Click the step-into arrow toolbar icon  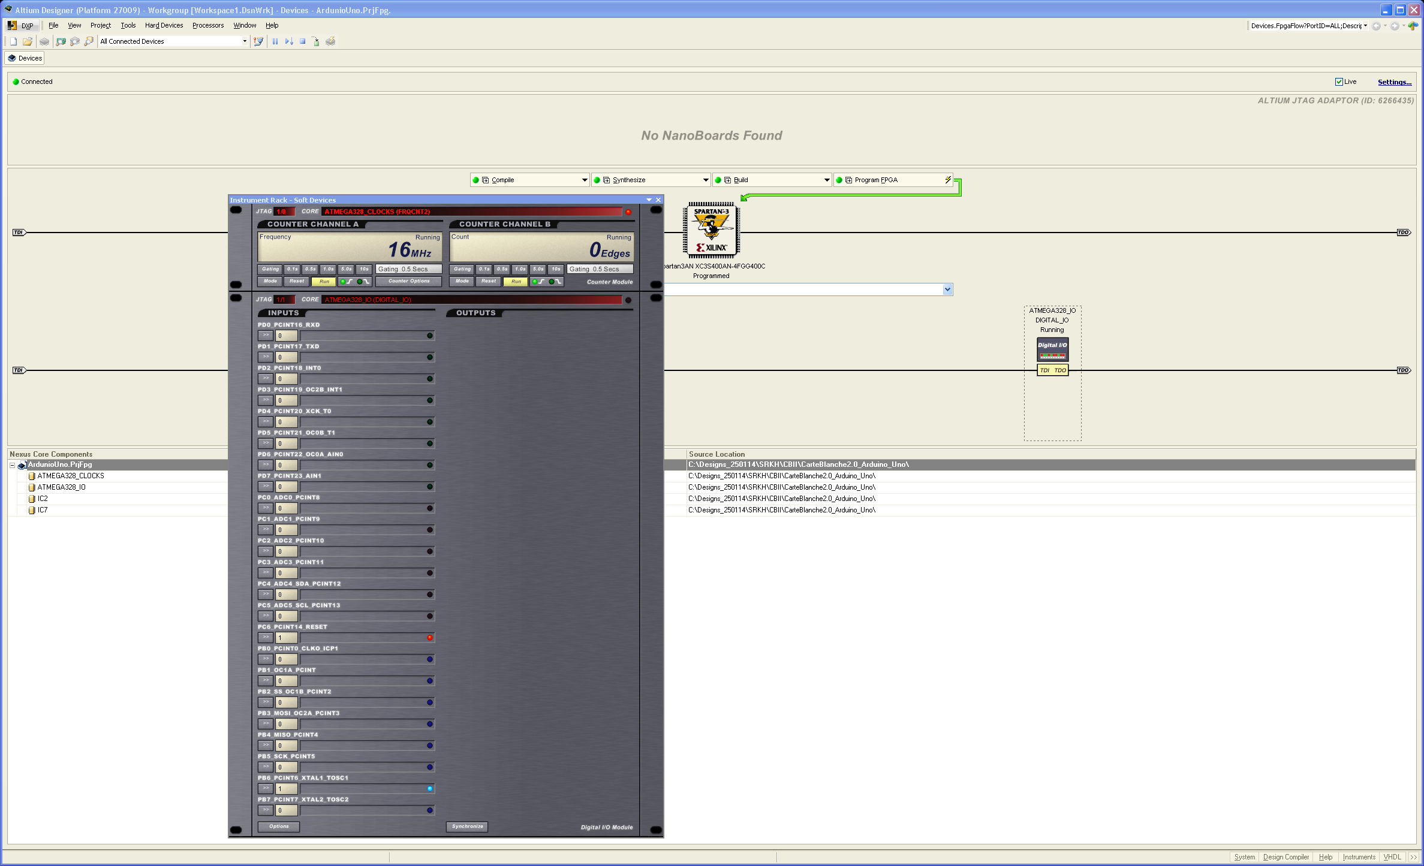pyautogui.click(x=289, y=41)
